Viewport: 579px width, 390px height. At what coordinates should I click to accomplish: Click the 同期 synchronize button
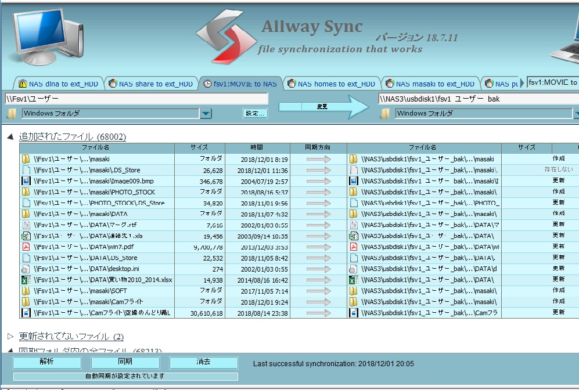(125, 362)
